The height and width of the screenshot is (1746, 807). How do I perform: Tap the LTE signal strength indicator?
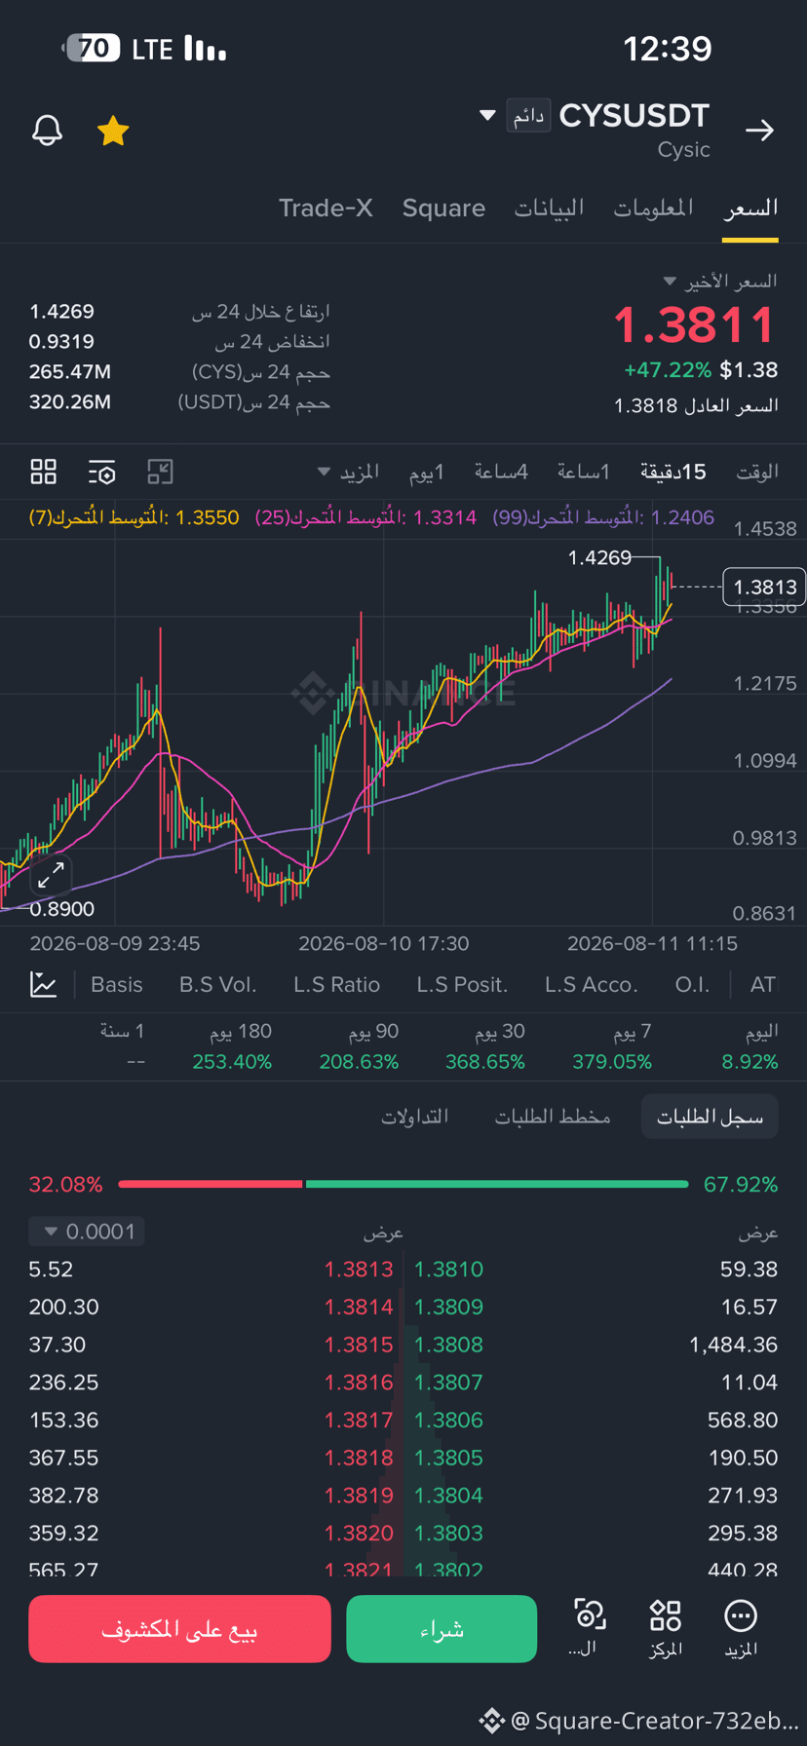179,49
